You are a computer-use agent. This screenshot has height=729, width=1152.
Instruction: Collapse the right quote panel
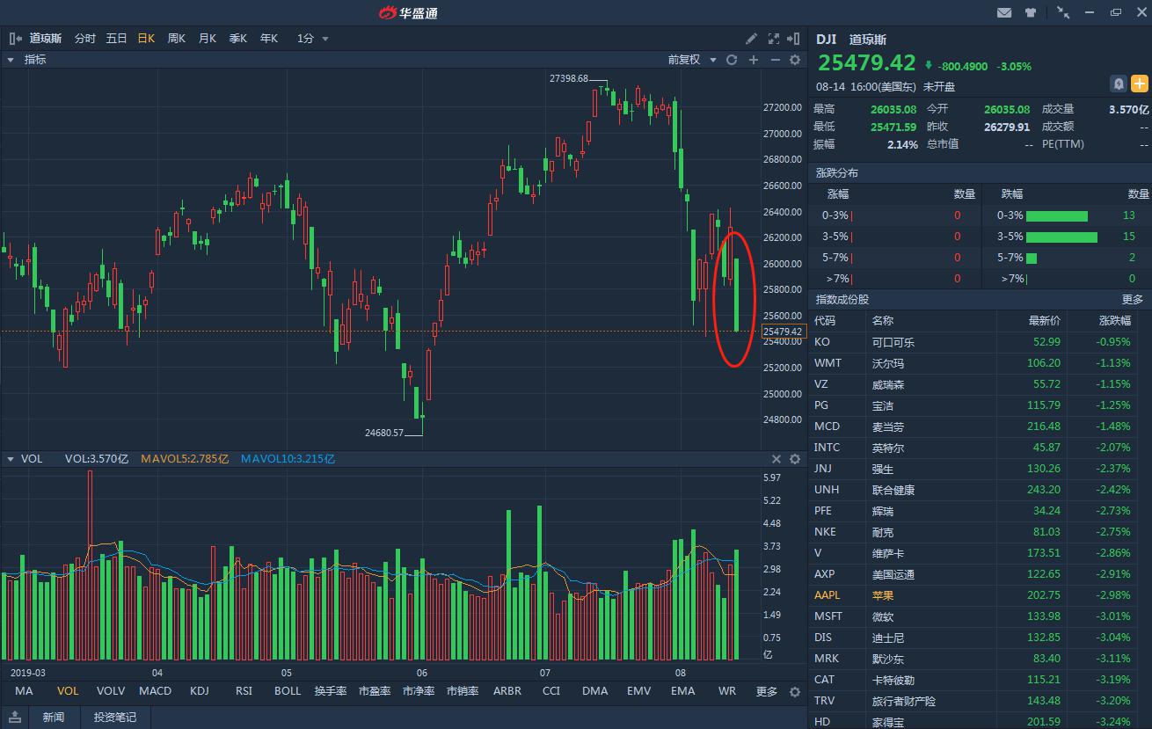pyautogui.click(x=795, y=39)
